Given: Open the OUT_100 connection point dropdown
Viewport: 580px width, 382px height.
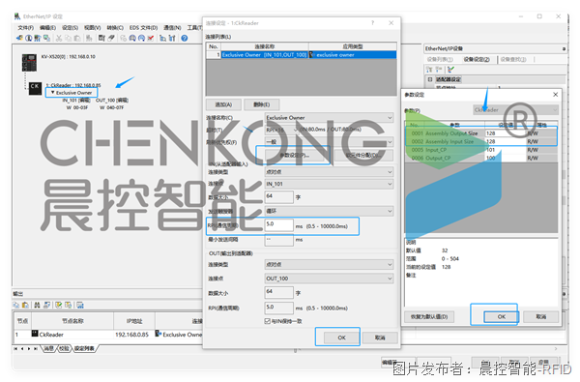Looking at the screenshot, I should (329, 279).
